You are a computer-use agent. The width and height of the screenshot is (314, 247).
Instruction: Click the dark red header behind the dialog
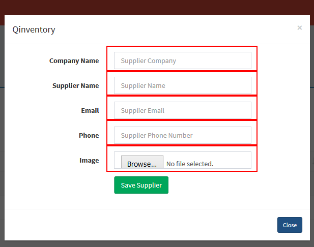click(x=157, y=8)
